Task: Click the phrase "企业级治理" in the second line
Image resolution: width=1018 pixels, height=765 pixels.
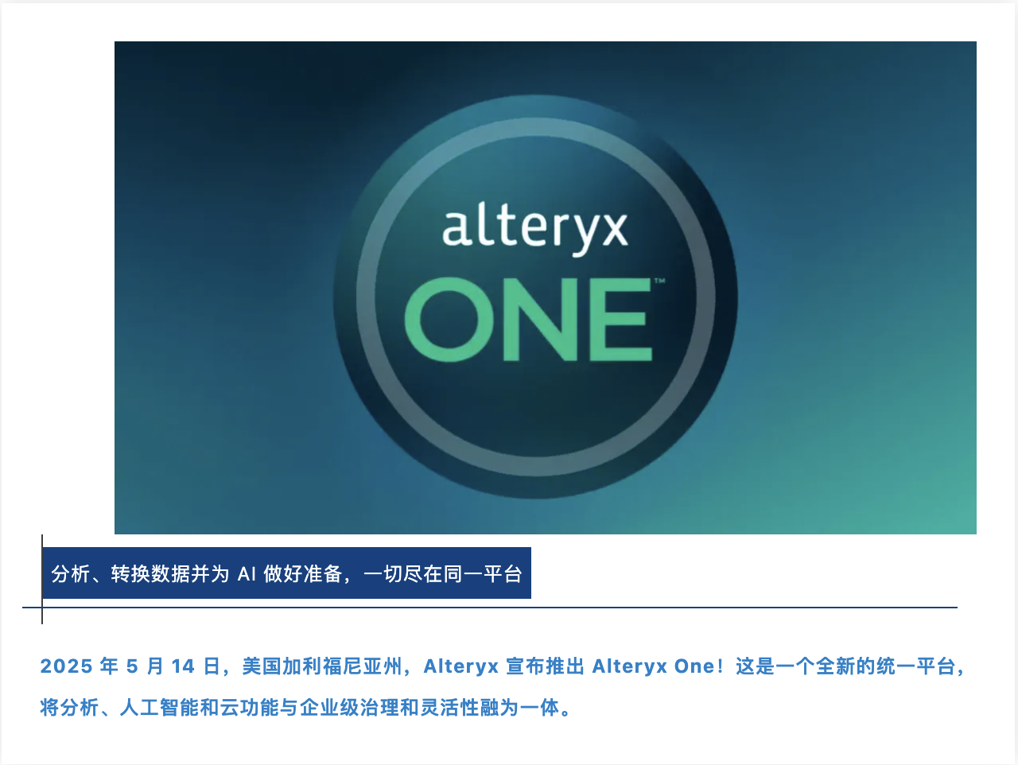Action: click(349, 707)
